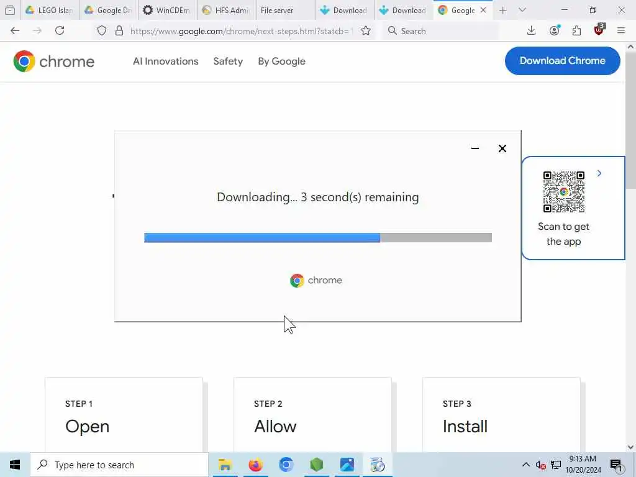Click the Step 3 Install card

click(x=501, y=414)
